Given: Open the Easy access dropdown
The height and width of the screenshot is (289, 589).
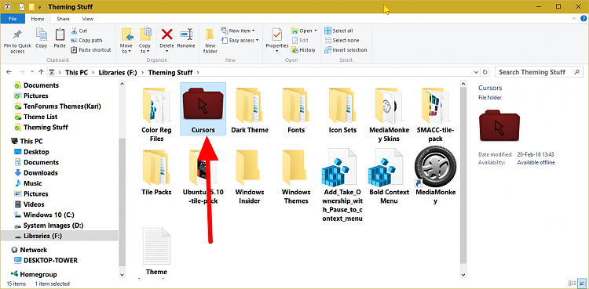Looking at the screenshot, I should point(240,41).
